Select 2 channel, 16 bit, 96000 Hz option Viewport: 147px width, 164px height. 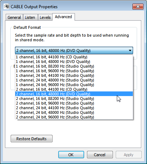pos(74,103)
